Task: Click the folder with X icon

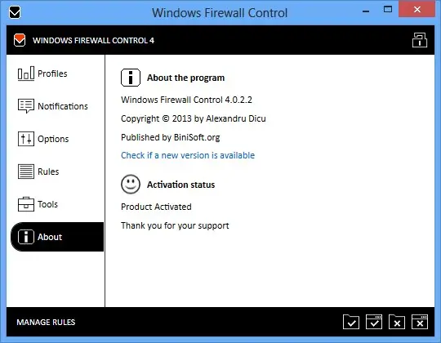Action: click(x=397, y=322)
